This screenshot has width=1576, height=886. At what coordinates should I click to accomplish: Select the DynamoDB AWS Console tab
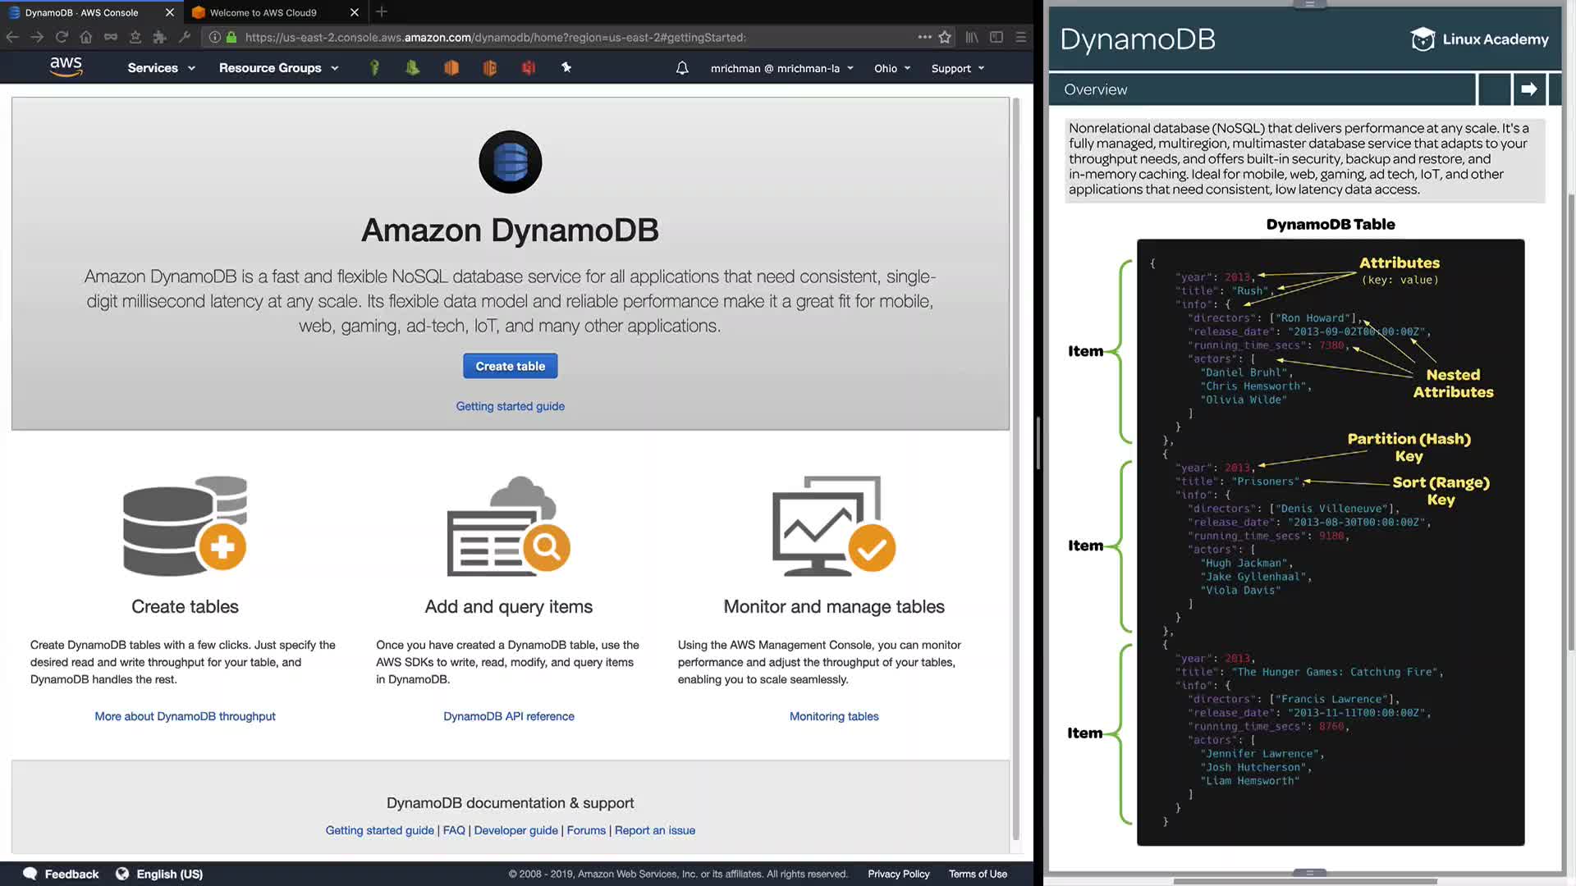click(81, 12)
